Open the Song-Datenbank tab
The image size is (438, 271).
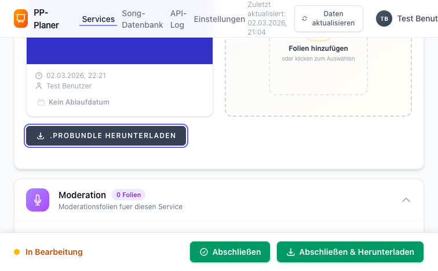point(134,19)
